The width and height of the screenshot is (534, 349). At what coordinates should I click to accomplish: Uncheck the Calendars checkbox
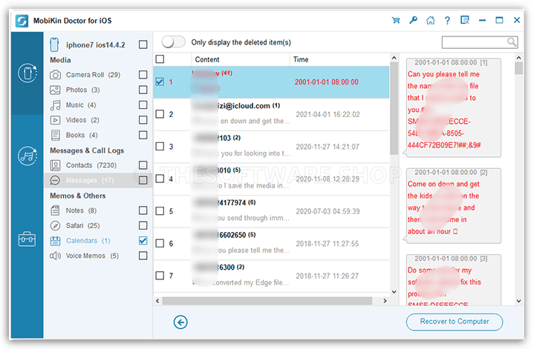pyautogui.click(x=143, y=241)
